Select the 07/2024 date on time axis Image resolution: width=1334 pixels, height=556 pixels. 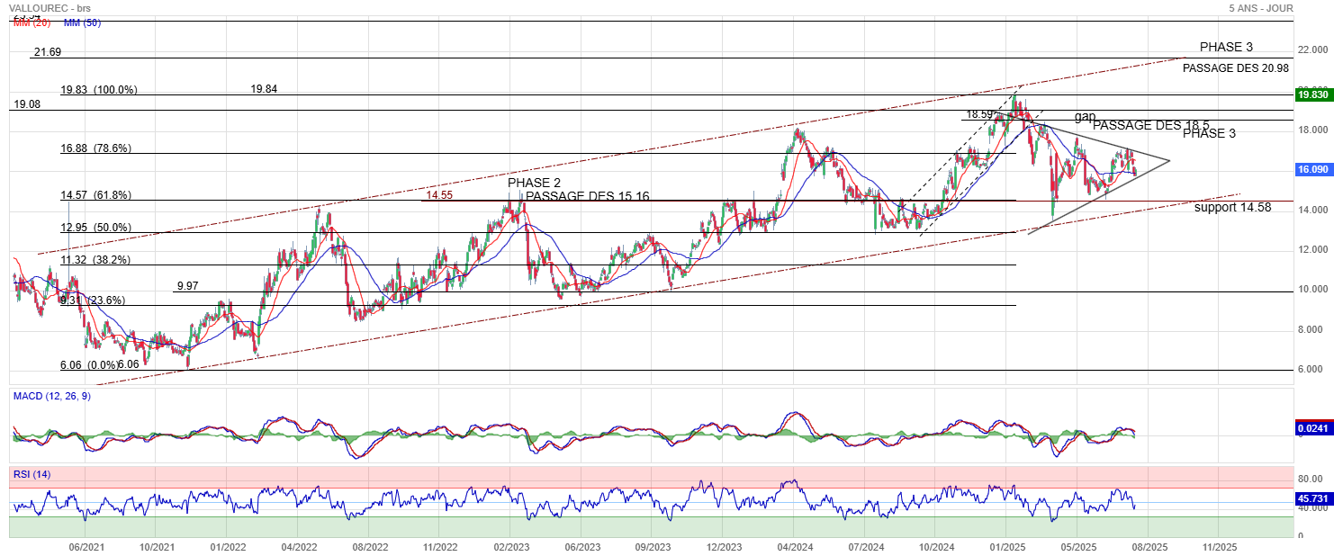(x=865, y=546)
